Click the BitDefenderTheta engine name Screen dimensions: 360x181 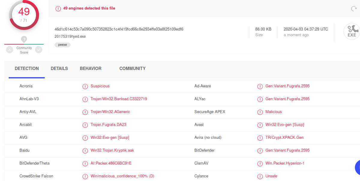click(x=34, y=163)
